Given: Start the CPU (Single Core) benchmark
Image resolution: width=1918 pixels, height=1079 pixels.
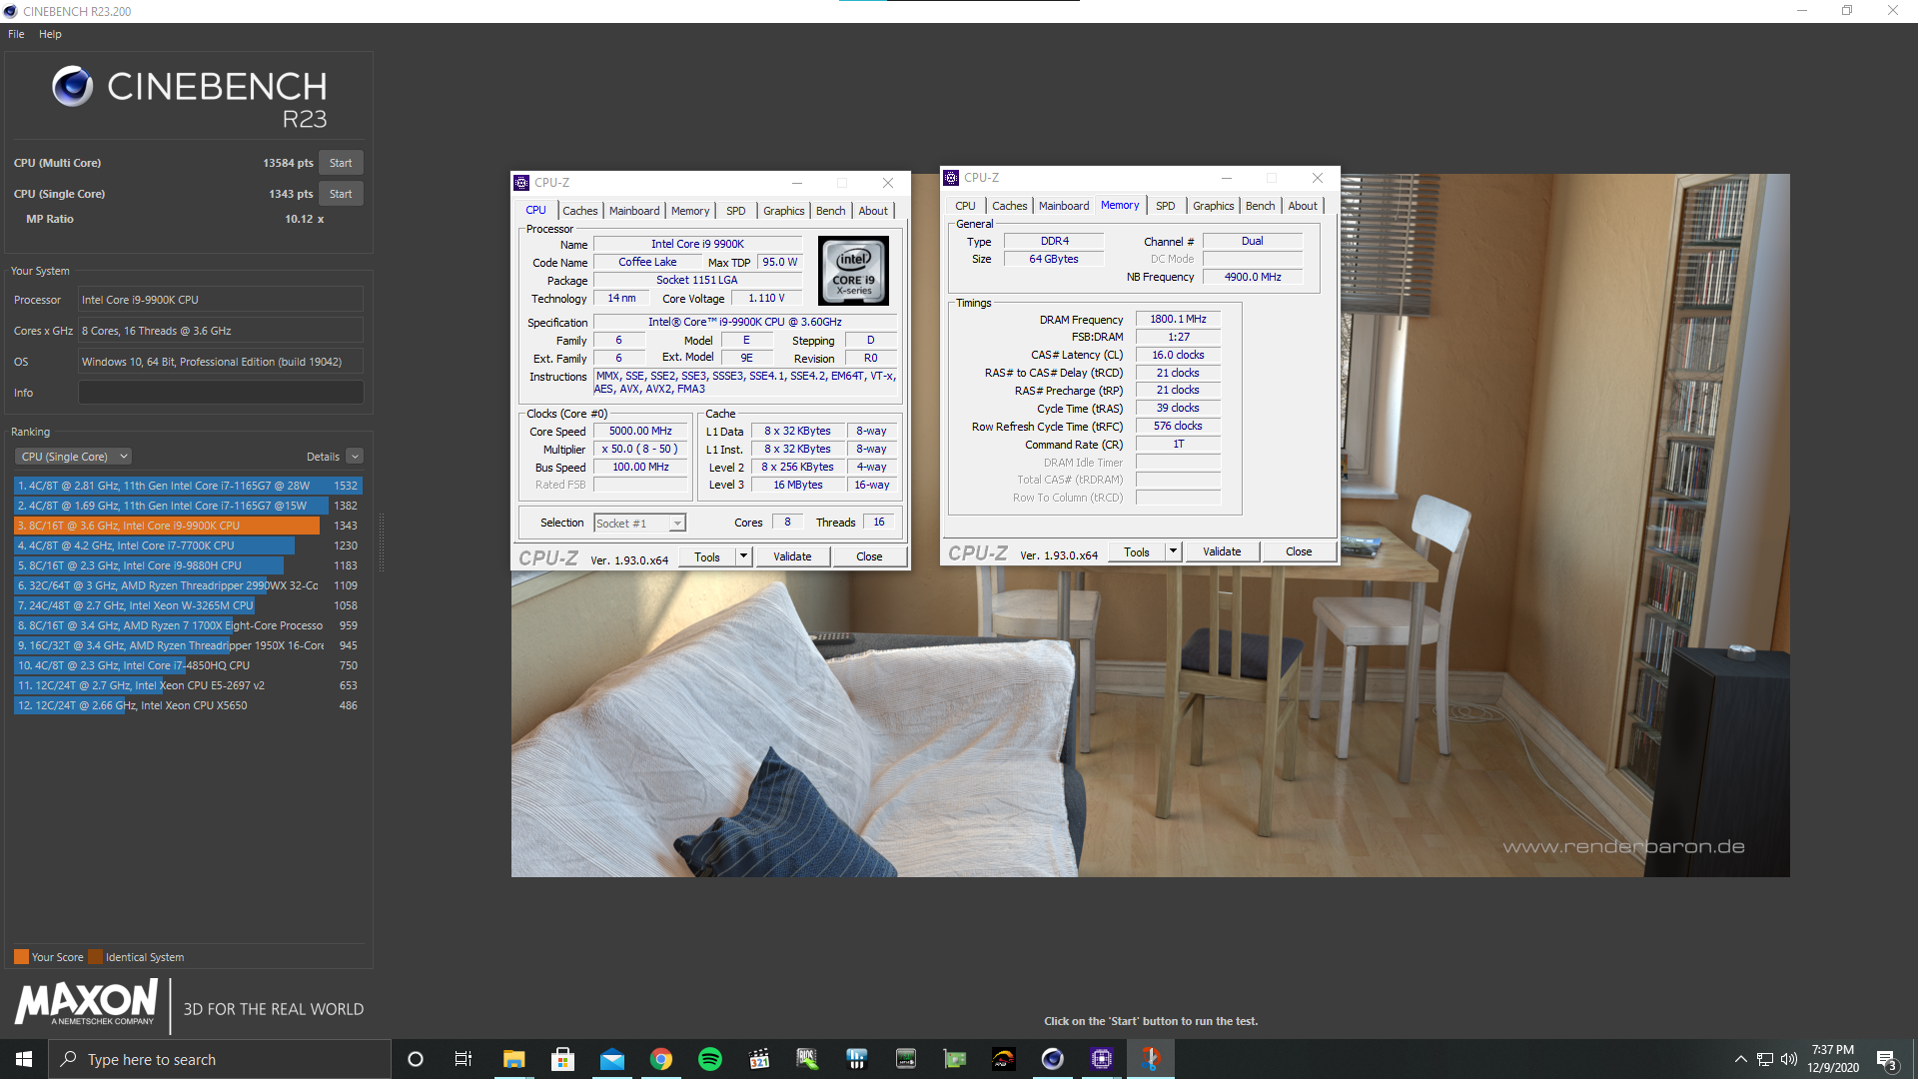Looking at the screenshot, I should click(341, 194).
